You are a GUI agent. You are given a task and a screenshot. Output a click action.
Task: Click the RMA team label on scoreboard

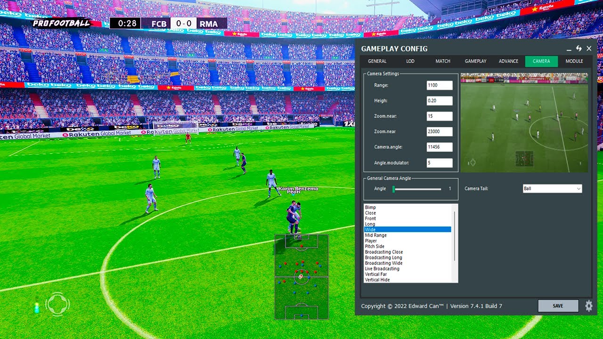point(209,24)
